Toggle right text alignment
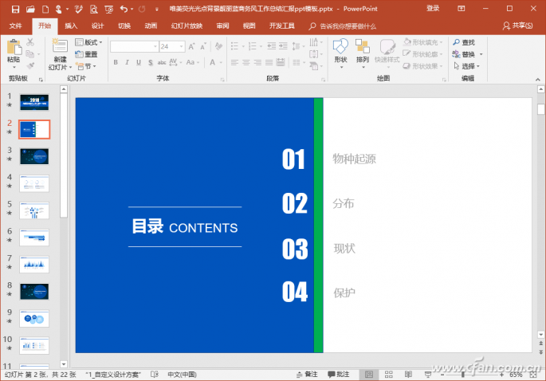546x381 pixels. click(257, 62)
